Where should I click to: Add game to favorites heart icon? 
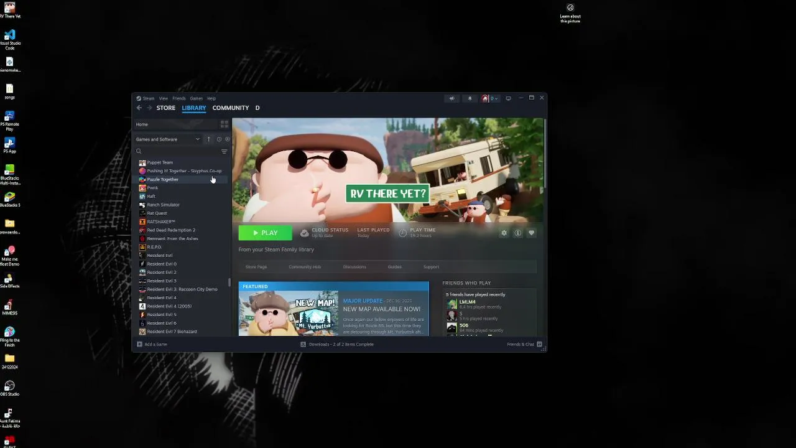[531, 233]
